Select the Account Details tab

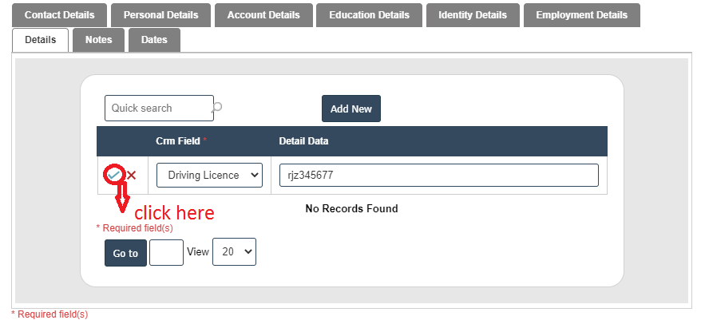[x=263, y=15]
